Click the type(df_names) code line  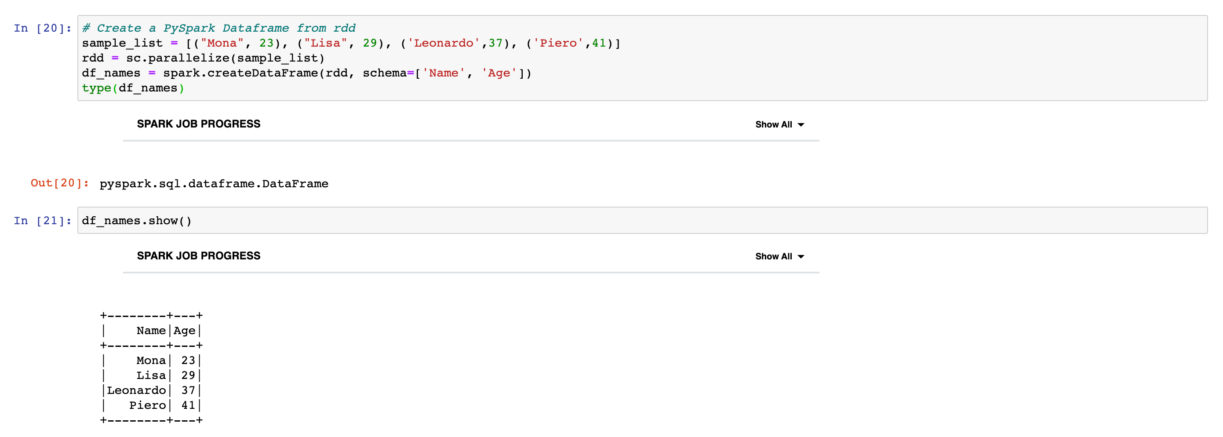[133, 87]
